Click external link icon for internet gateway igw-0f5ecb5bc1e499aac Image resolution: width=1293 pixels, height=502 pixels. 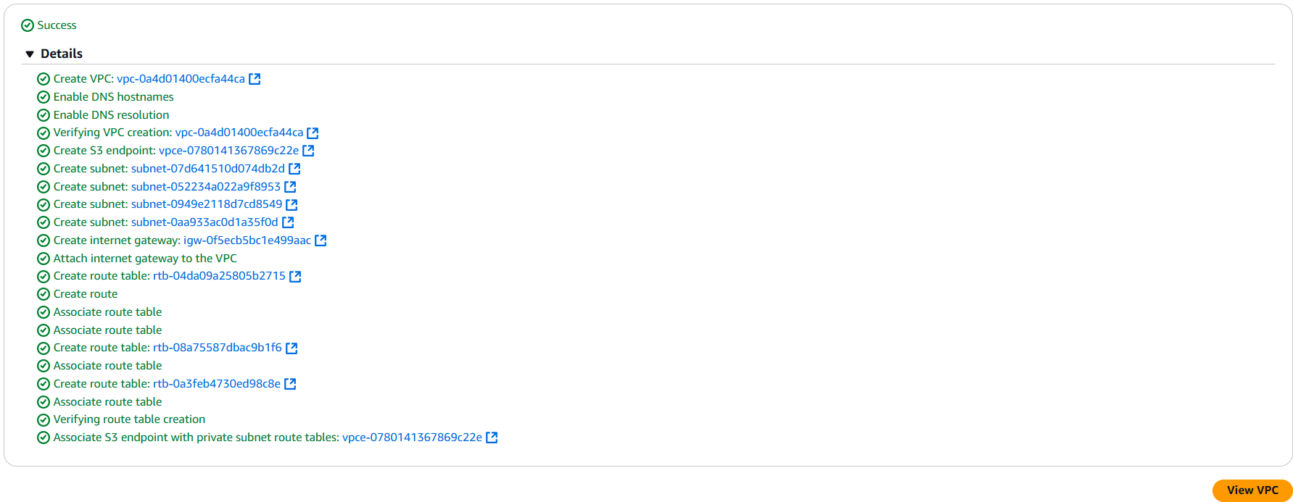click(x=321, y=240)
